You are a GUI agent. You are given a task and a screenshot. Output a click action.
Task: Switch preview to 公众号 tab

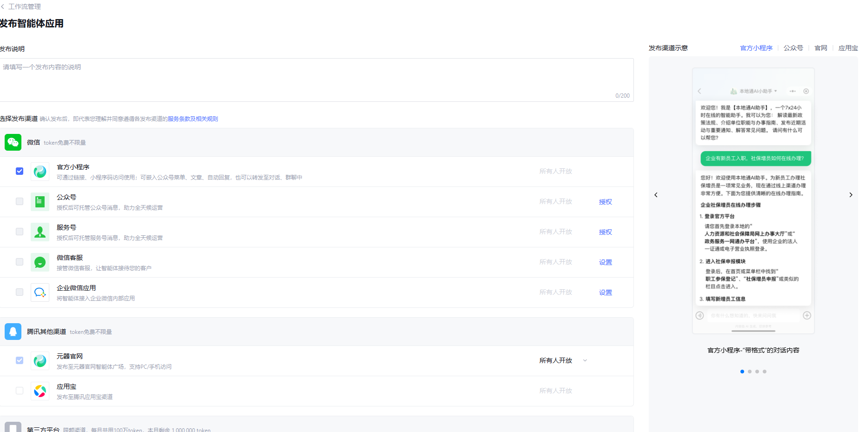793,48
